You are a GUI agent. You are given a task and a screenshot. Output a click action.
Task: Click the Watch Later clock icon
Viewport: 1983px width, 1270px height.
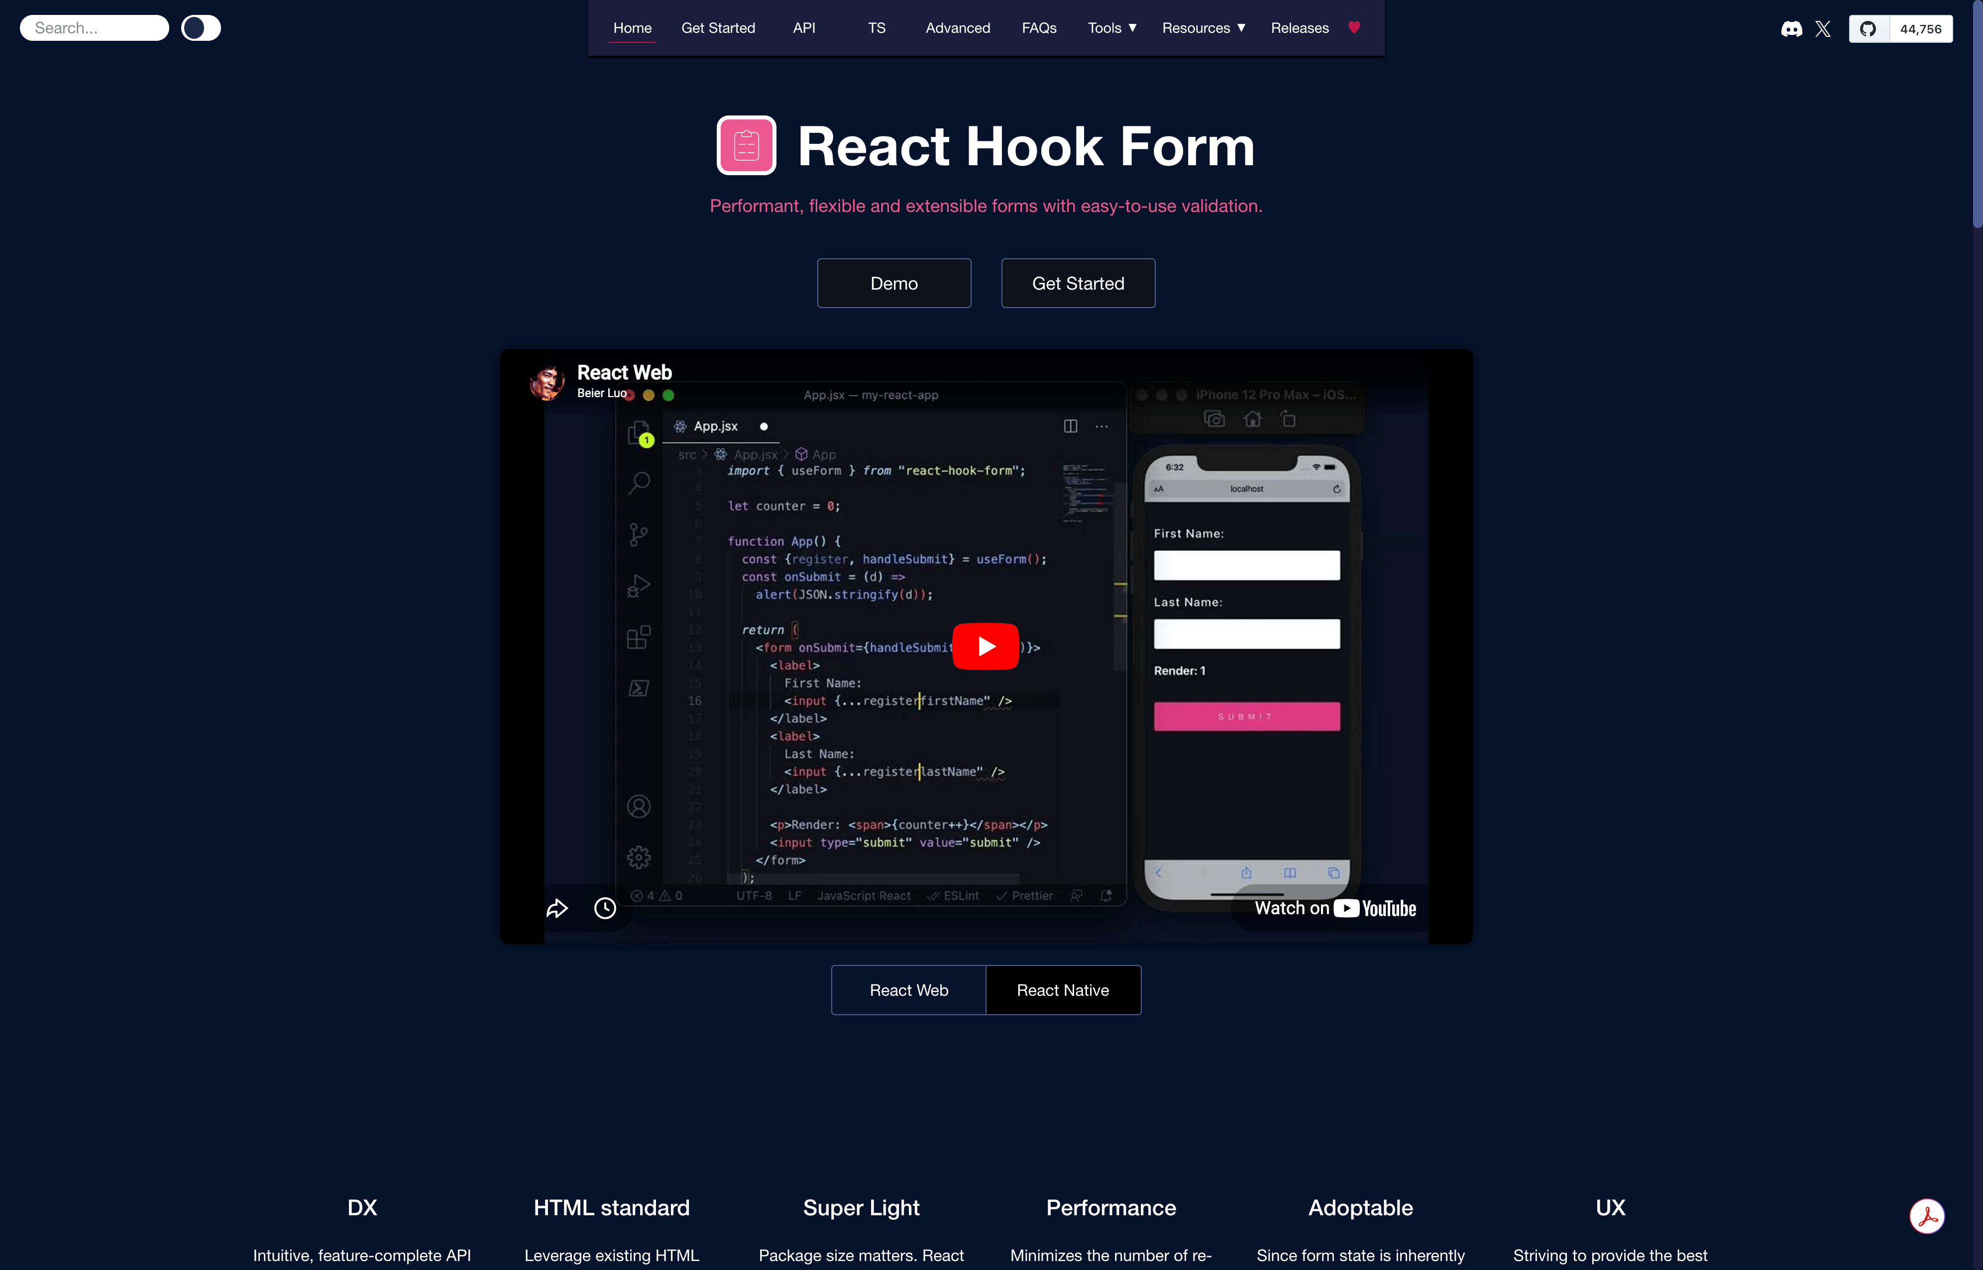pos(605,908)
